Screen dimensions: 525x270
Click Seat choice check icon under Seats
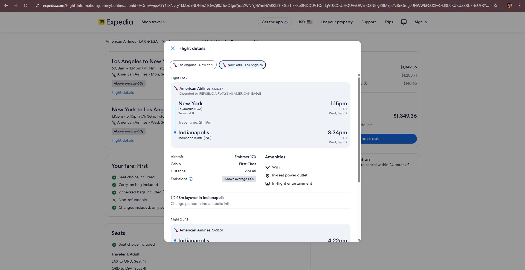(x=114, y=245)
